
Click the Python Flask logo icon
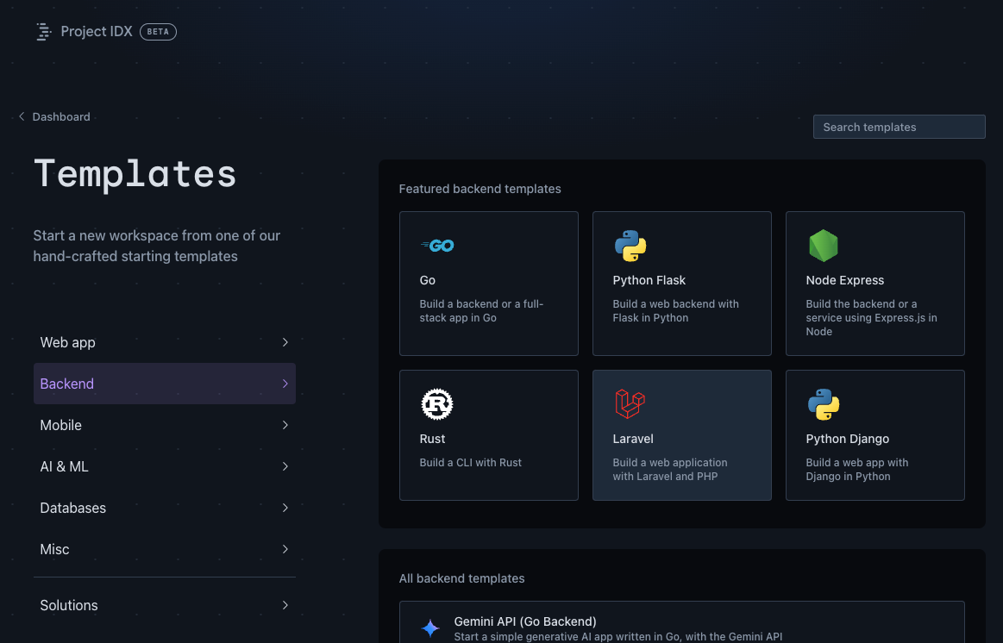[x=630, y=246]
